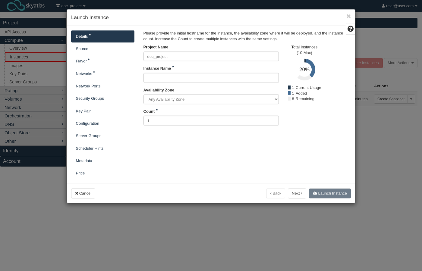This screenshot has height=271, width=422.
Task: Select the Security Groups step
Action: coord(90,98)
